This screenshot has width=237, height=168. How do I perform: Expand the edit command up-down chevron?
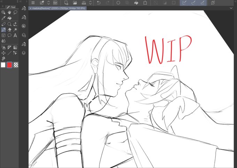pyautogui.click(x=48, y=3)
